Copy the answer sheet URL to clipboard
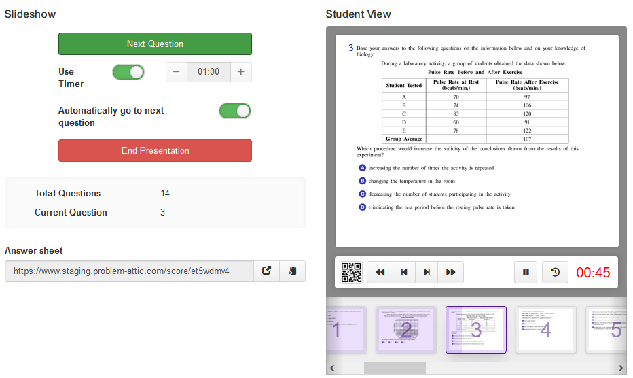This screenshot has height=378, width=633. point(292,271)
